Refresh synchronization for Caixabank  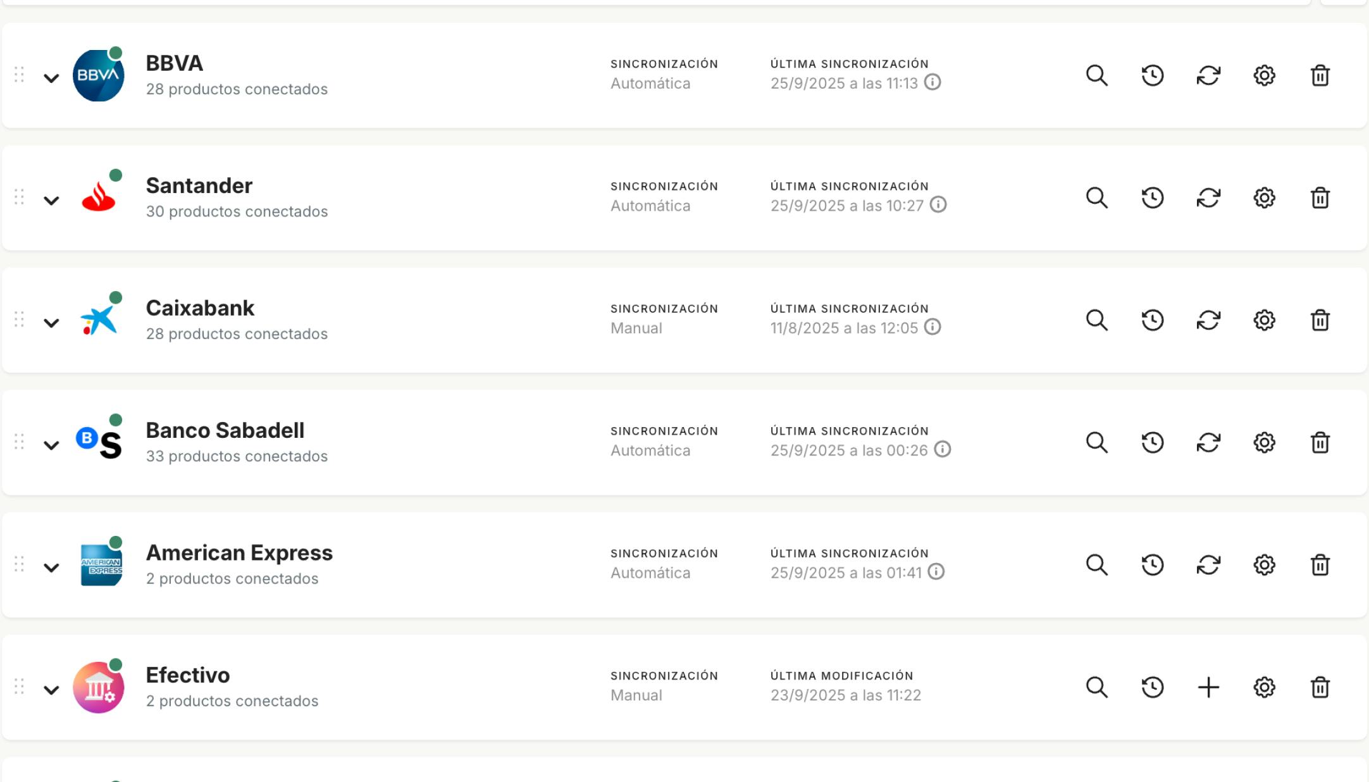pos(1208,320)
